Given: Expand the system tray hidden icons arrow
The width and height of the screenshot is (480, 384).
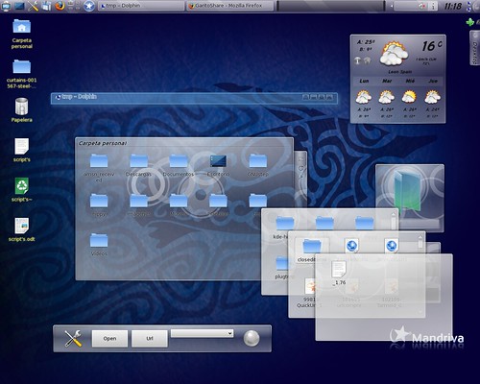Looking at the screenshot, I should click(x=391, y=6).
